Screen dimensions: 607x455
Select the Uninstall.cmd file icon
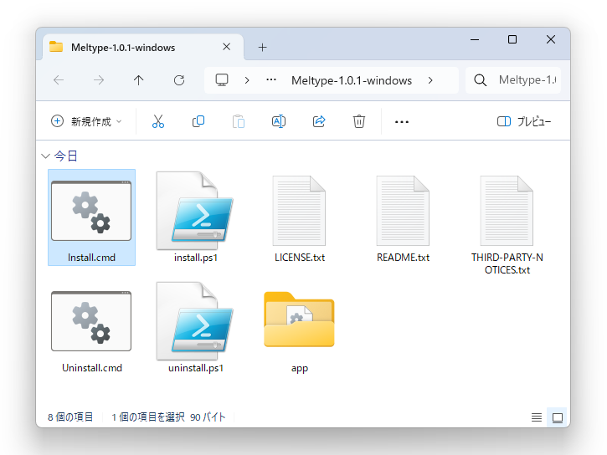91,321
